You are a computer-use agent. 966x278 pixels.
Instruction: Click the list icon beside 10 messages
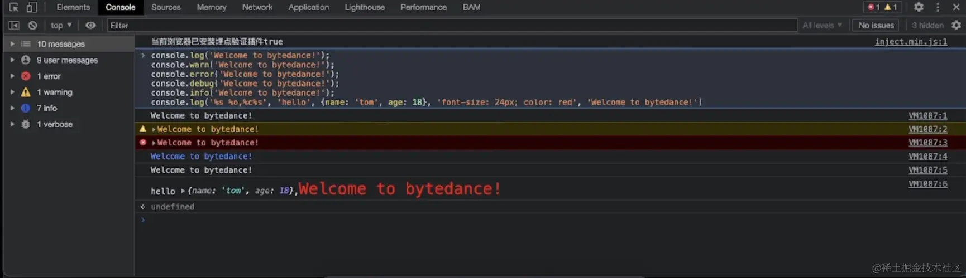click(26, 44)
